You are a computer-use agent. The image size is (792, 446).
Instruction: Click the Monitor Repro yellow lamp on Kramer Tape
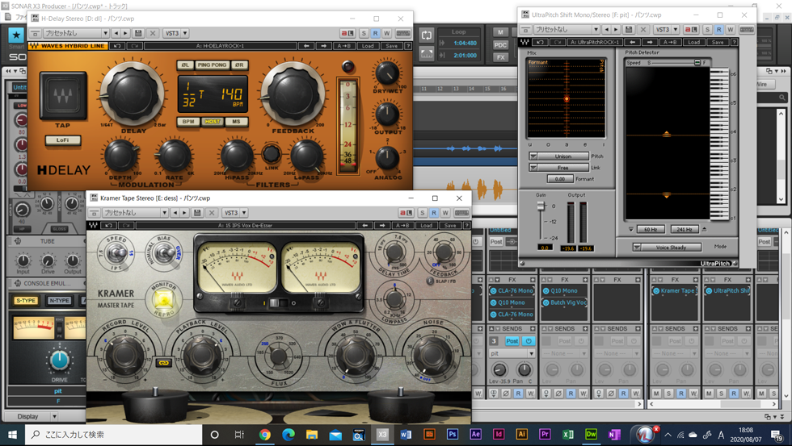click(163, 299)
